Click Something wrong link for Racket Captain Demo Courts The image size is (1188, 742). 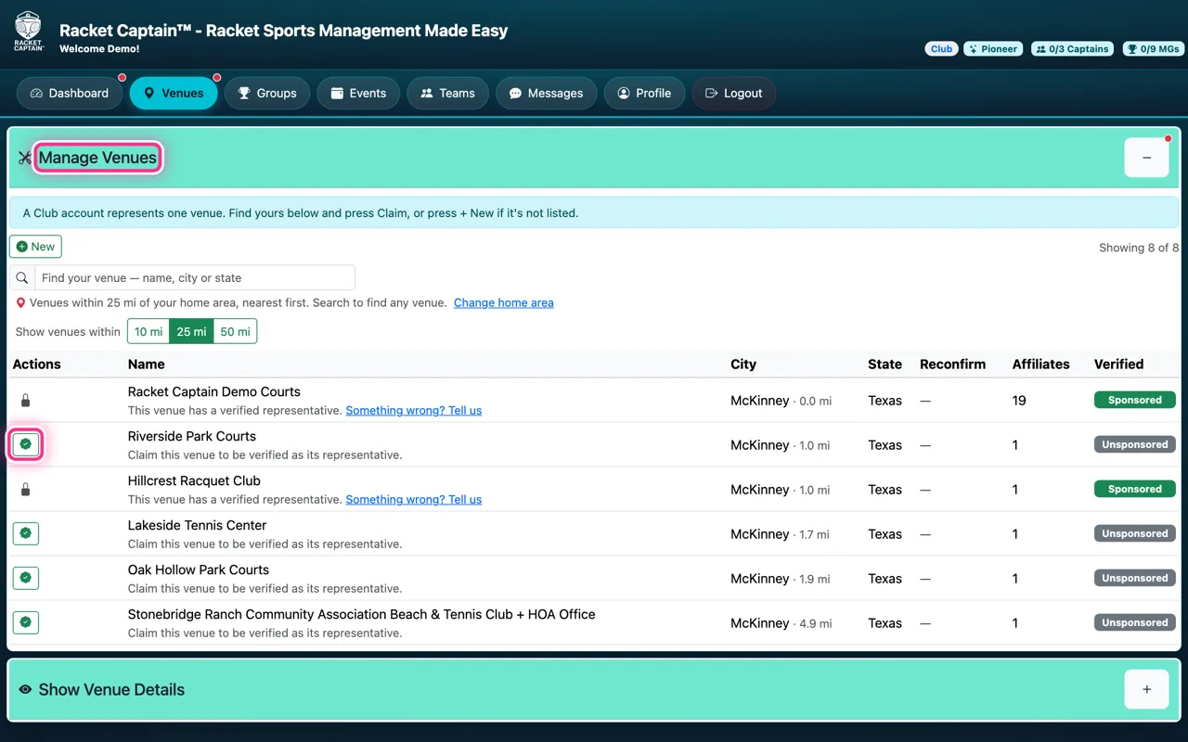coord(414,411)
